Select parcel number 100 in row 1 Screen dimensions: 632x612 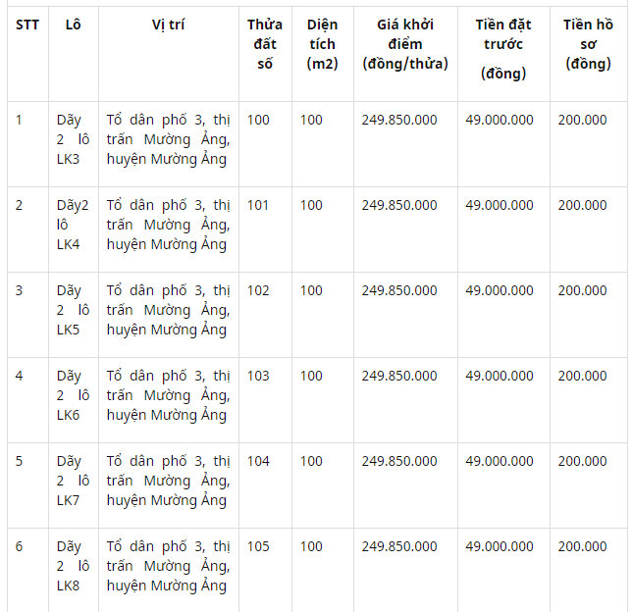click(x=258, y=120)
